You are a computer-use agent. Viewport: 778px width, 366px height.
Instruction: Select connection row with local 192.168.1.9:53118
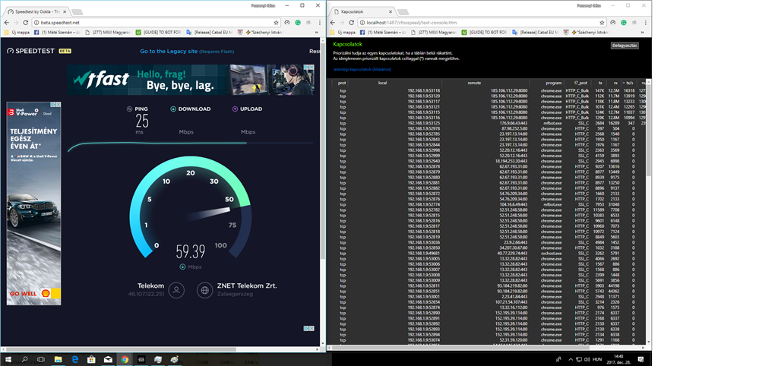click(x=489, y=90)
